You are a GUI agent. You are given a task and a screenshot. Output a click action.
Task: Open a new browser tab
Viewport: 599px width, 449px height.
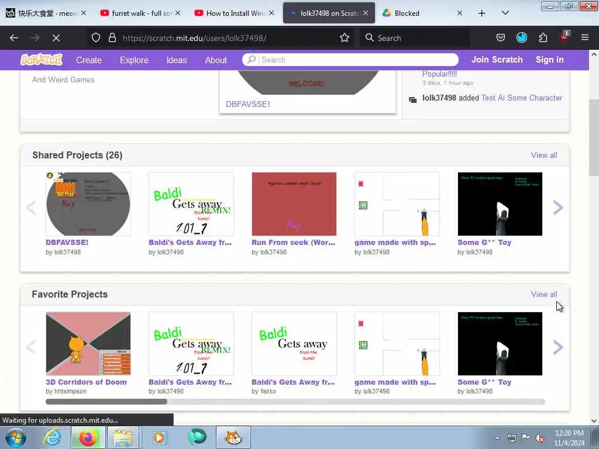click(482, 13)
